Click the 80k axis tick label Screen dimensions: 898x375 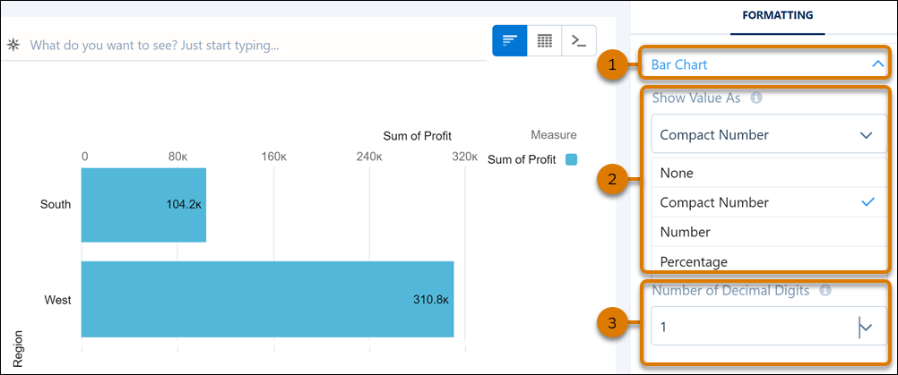pos(178,158)
